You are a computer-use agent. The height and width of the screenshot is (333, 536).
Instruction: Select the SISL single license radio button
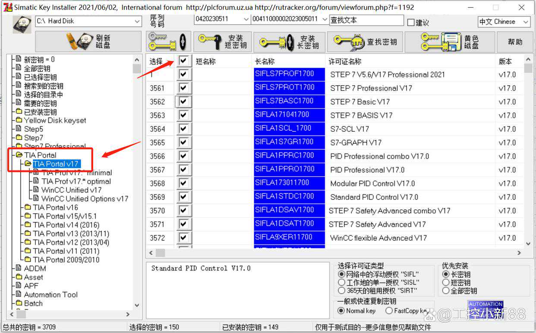pyautogui.click(x=342, y=283)
